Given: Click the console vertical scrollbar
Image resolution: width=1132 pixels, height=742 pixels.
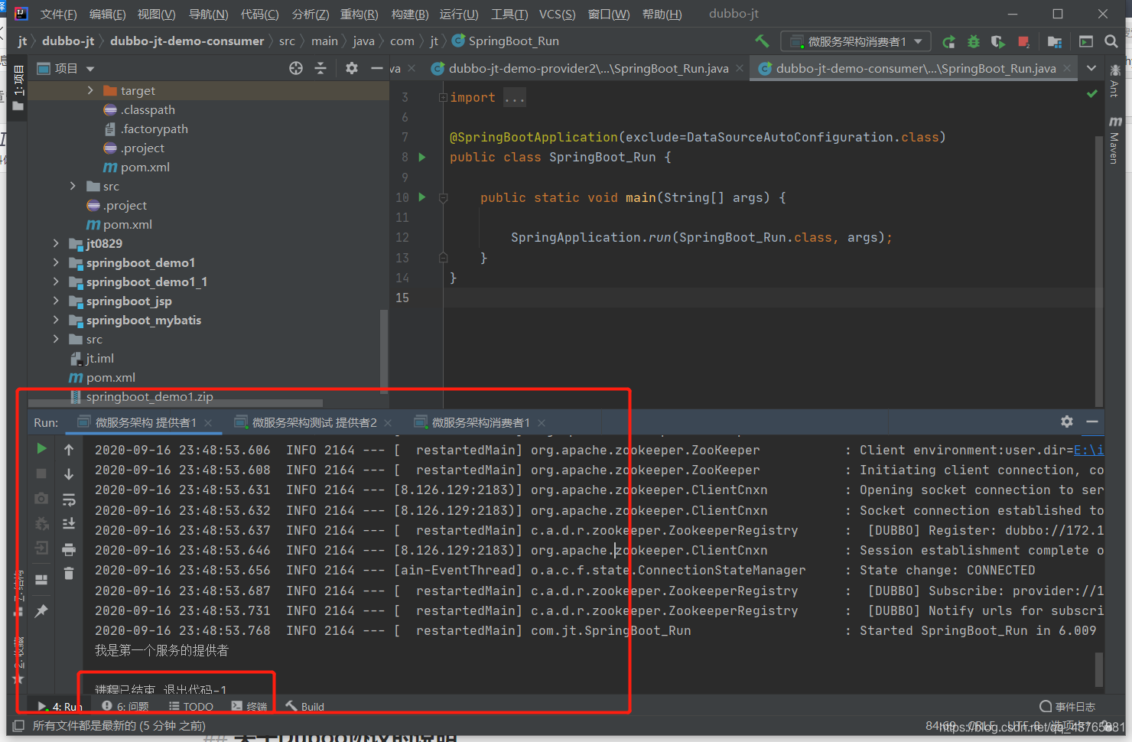Looking at the screenshot, I should (1098, 670).
